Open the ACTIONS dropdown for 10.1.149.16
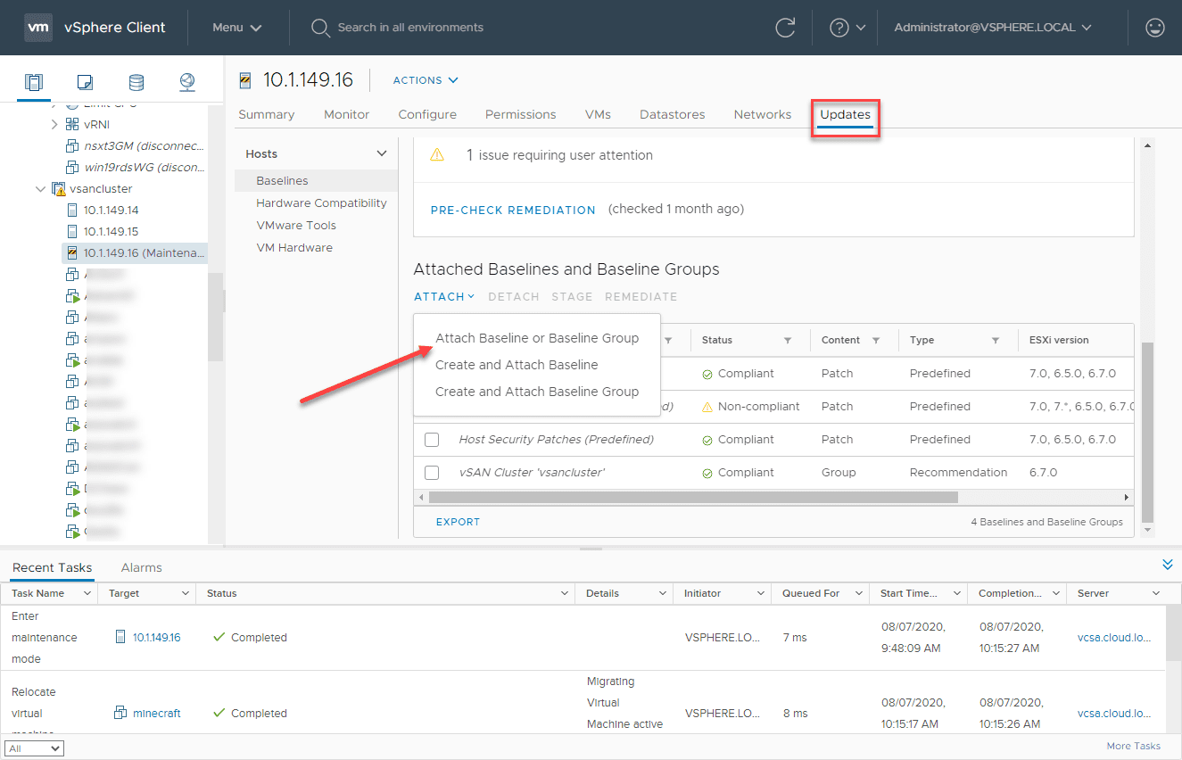Screen dimensions: 1182x760 (424, 79)
